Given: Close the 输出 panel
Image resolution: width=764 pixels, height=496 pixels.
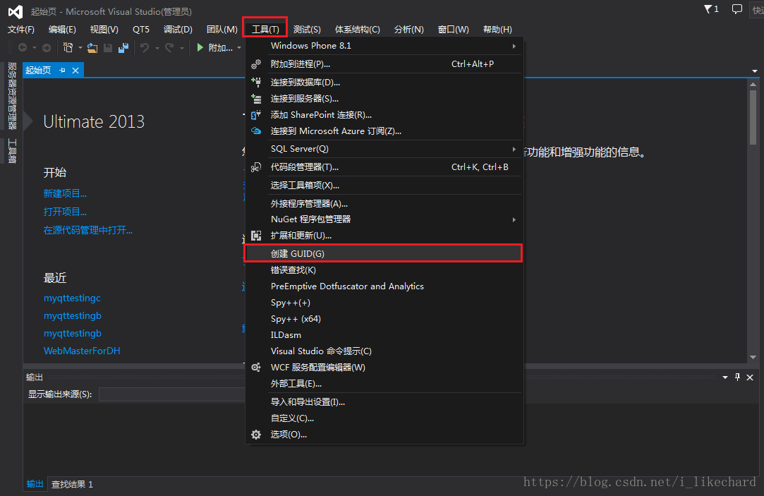Looking at the screenshot, I should click(x=750, y=377).
